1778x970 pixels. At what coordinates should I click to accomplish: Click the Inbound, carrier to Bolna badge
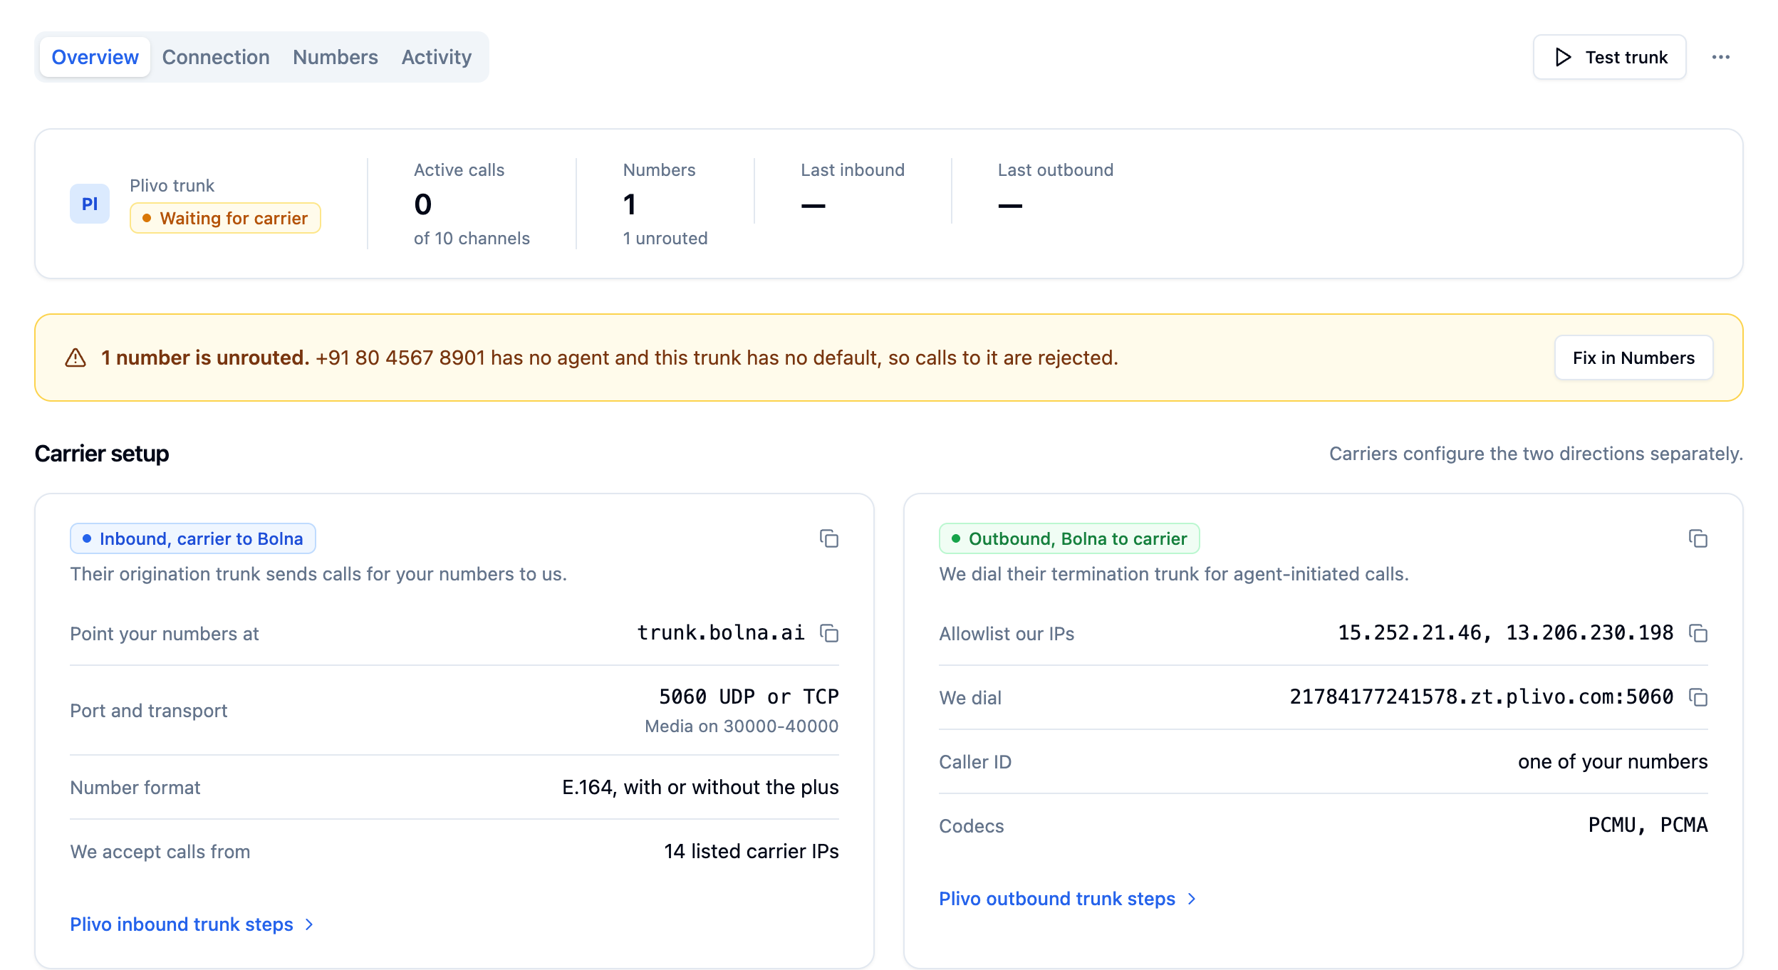click(193, 538)
